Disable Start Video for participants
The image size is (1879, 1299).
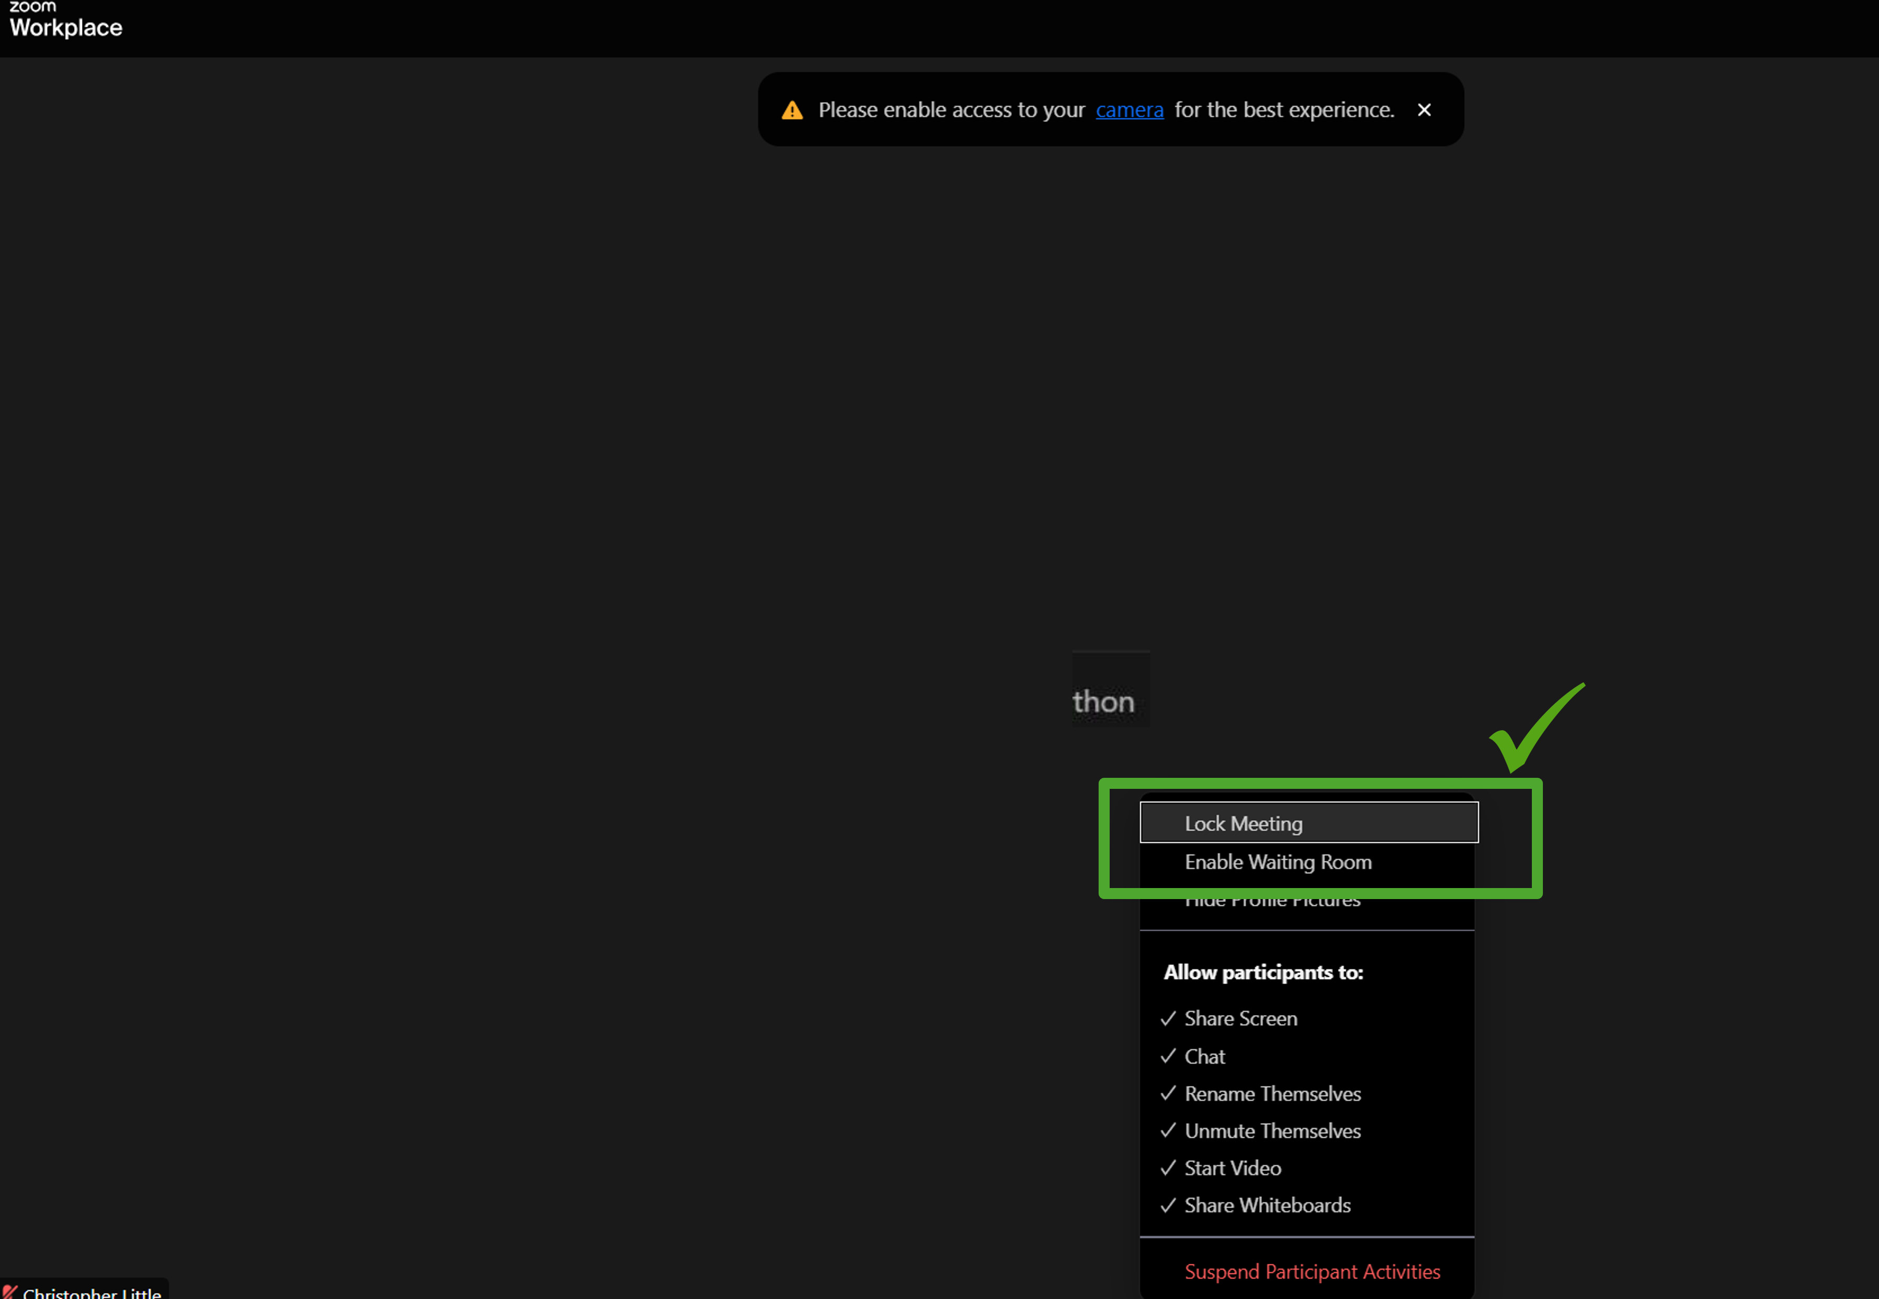pos(1233,1168)
